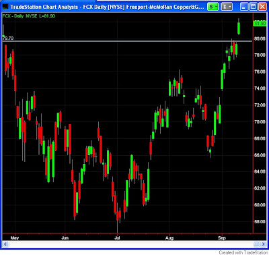Open the green S symbol-link dropdown
This screenshot has height=255, width=269.
click(213, 7)
